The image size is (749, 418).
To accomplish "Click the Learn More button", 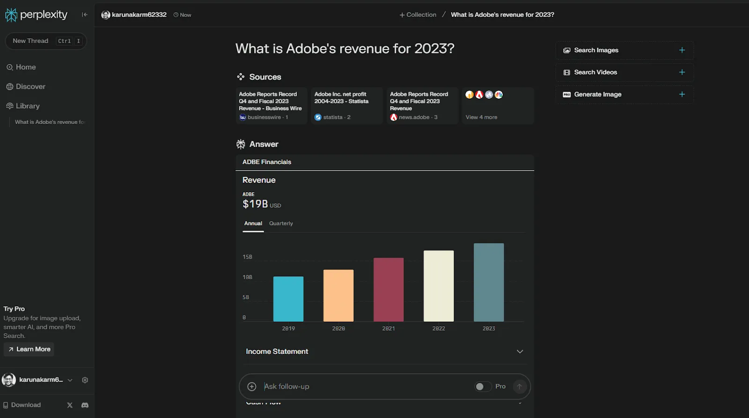I will coord(29,349).
